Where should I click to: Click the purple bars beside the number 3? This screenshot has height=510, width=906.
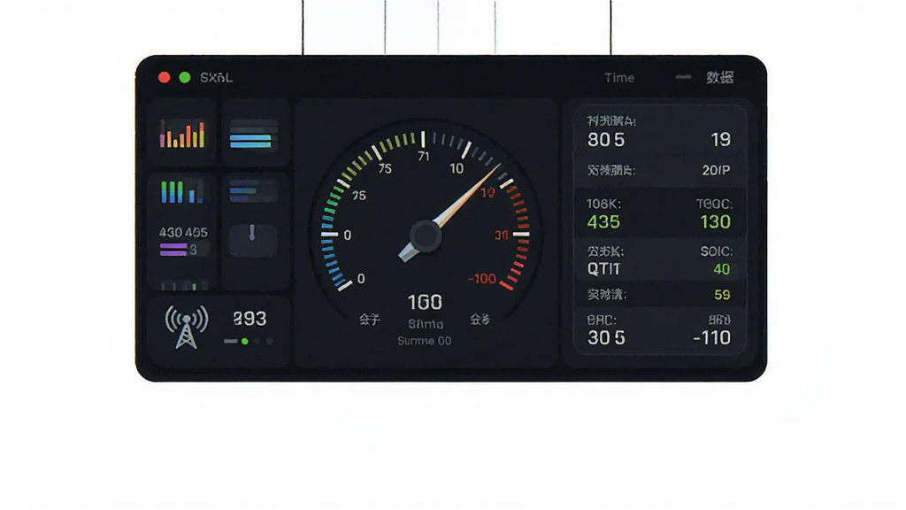tap(174, 249)
